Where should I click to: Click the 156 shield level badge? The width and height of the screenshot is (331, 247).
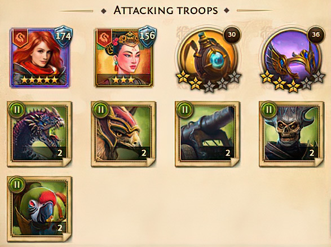148,36
